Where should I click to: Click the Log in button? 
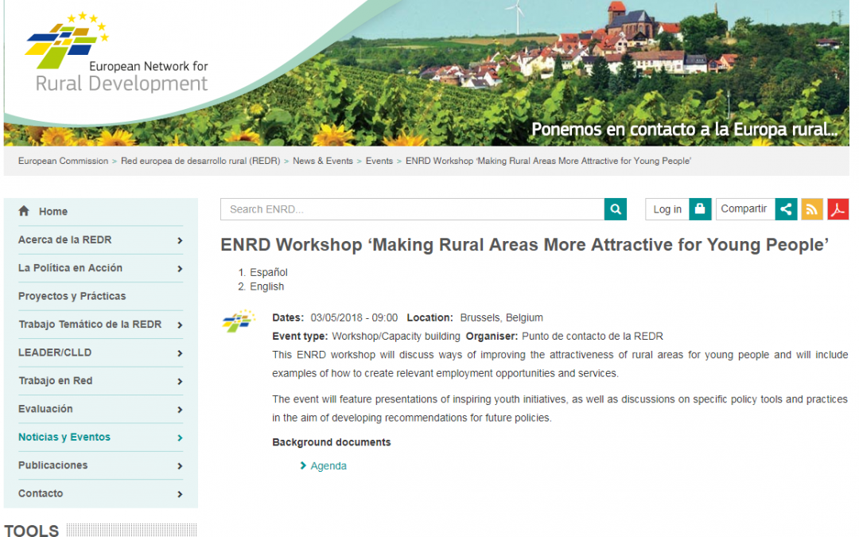click(x=667, y=209)
